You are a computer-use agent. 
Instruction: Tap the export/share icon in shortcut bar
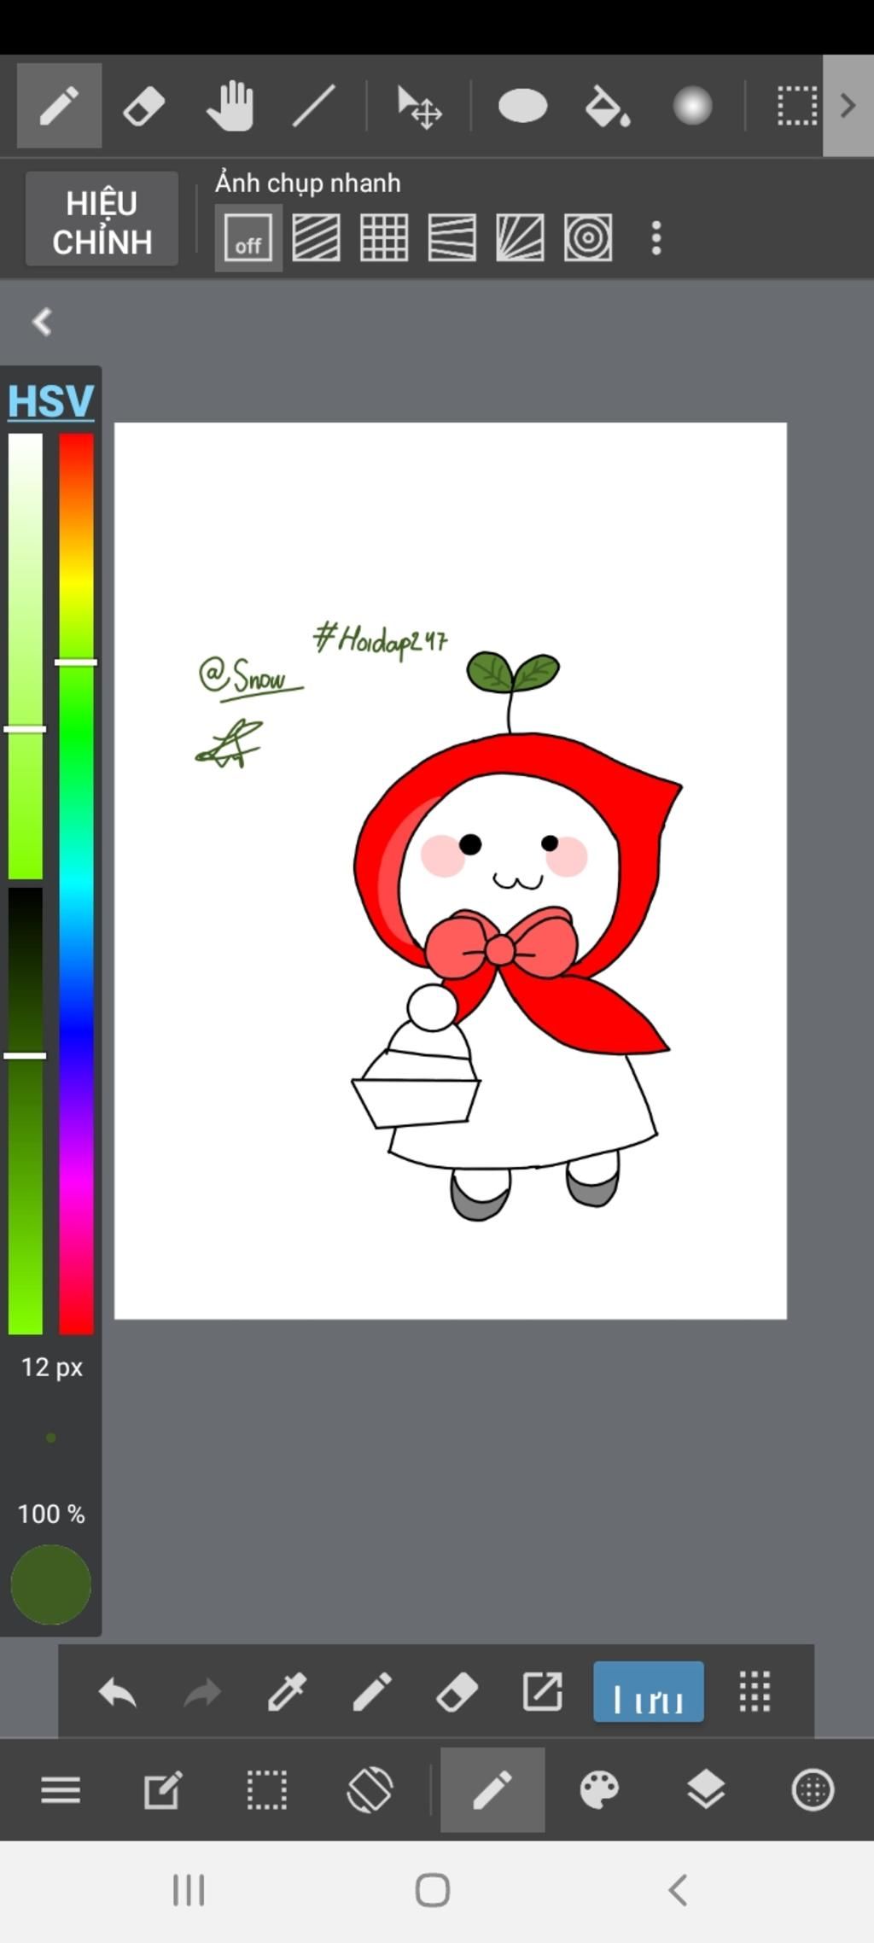(542, 1692)
